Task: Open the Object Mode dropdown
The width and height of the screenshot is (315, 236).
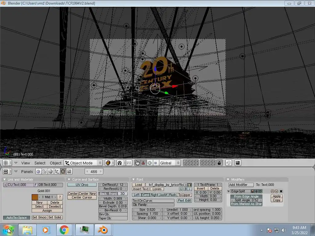Action: [83, 163]
